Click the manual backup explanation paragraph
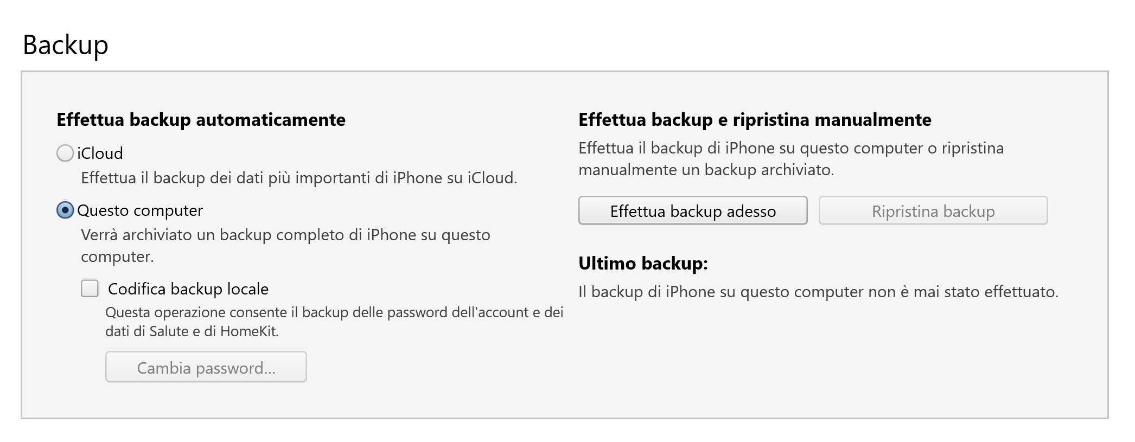 coord(791,159)
